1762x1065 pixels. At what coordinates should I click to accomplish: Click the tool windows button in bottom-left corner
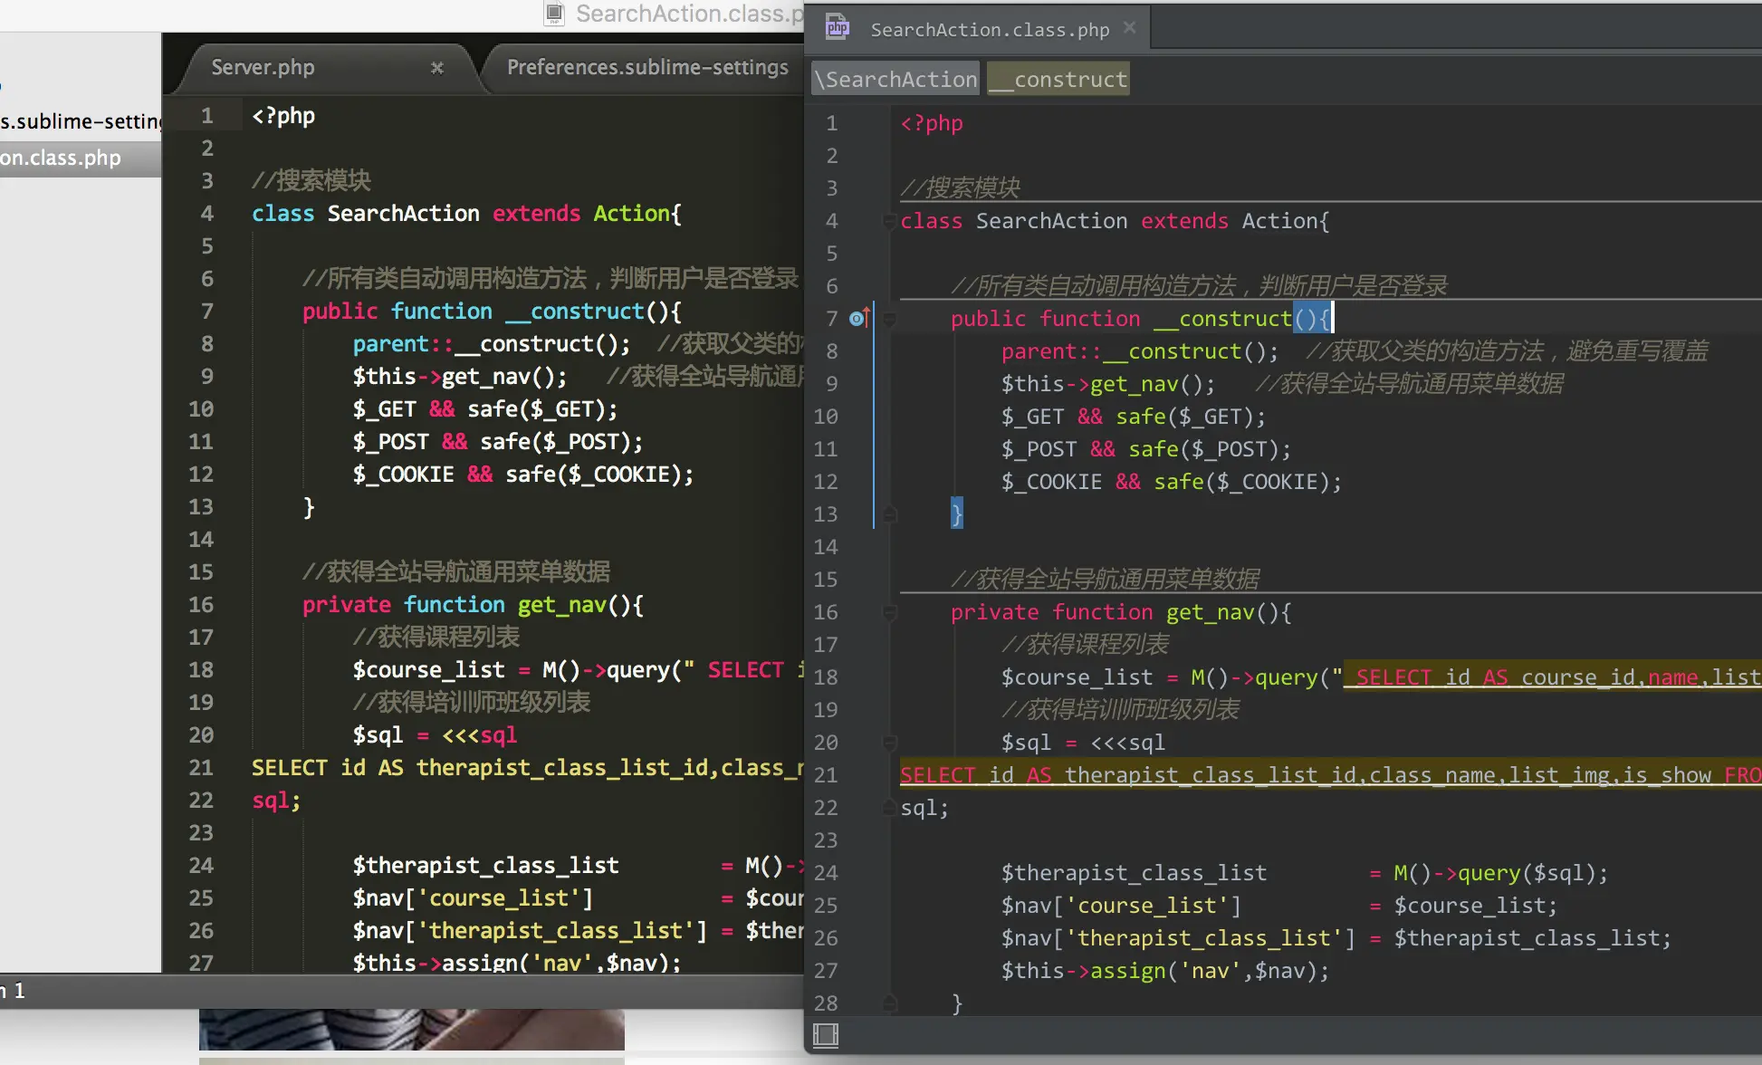click(x=825, y=1034)
